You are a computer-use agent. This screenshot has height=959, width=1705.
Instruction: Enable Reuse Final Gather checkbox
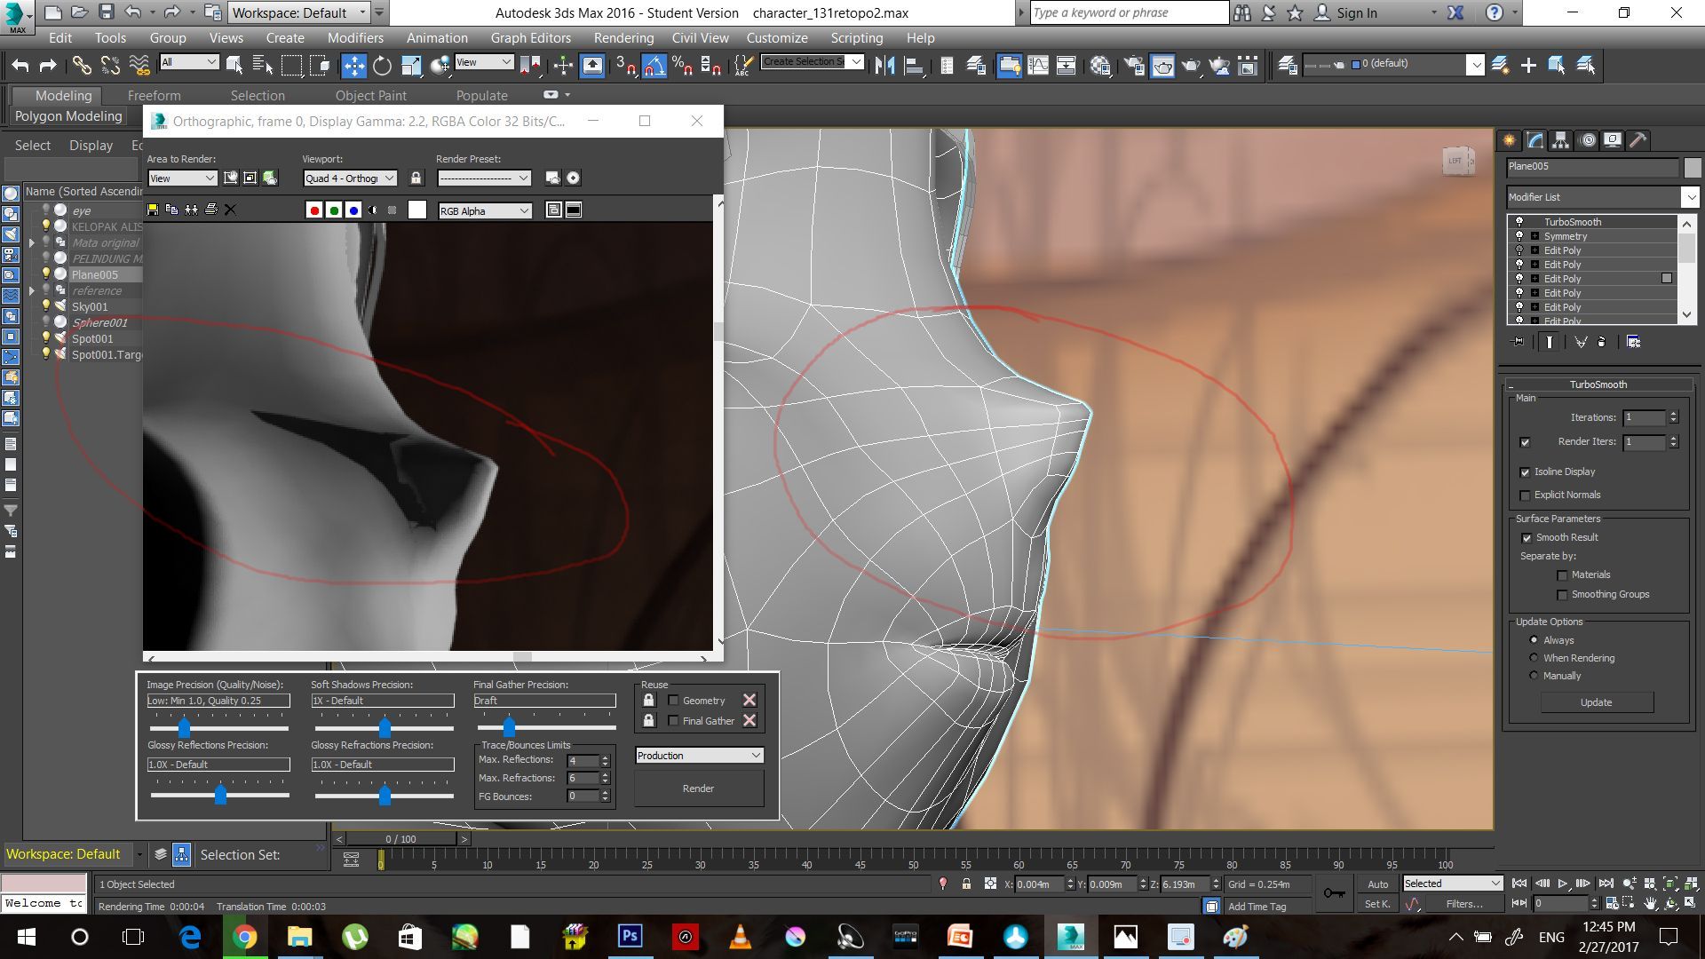[673, 721]
